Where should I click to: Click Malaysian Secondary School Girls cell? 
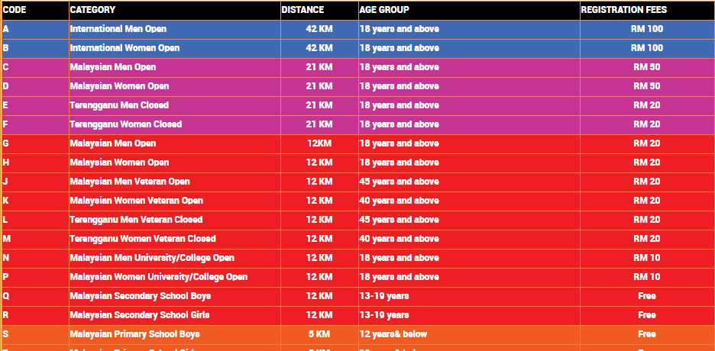175,315
